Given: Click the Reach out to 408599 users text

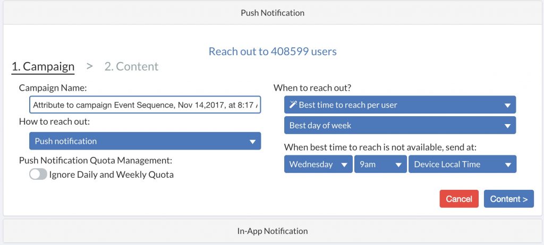Looking at the screenshot, I should 272,51.
